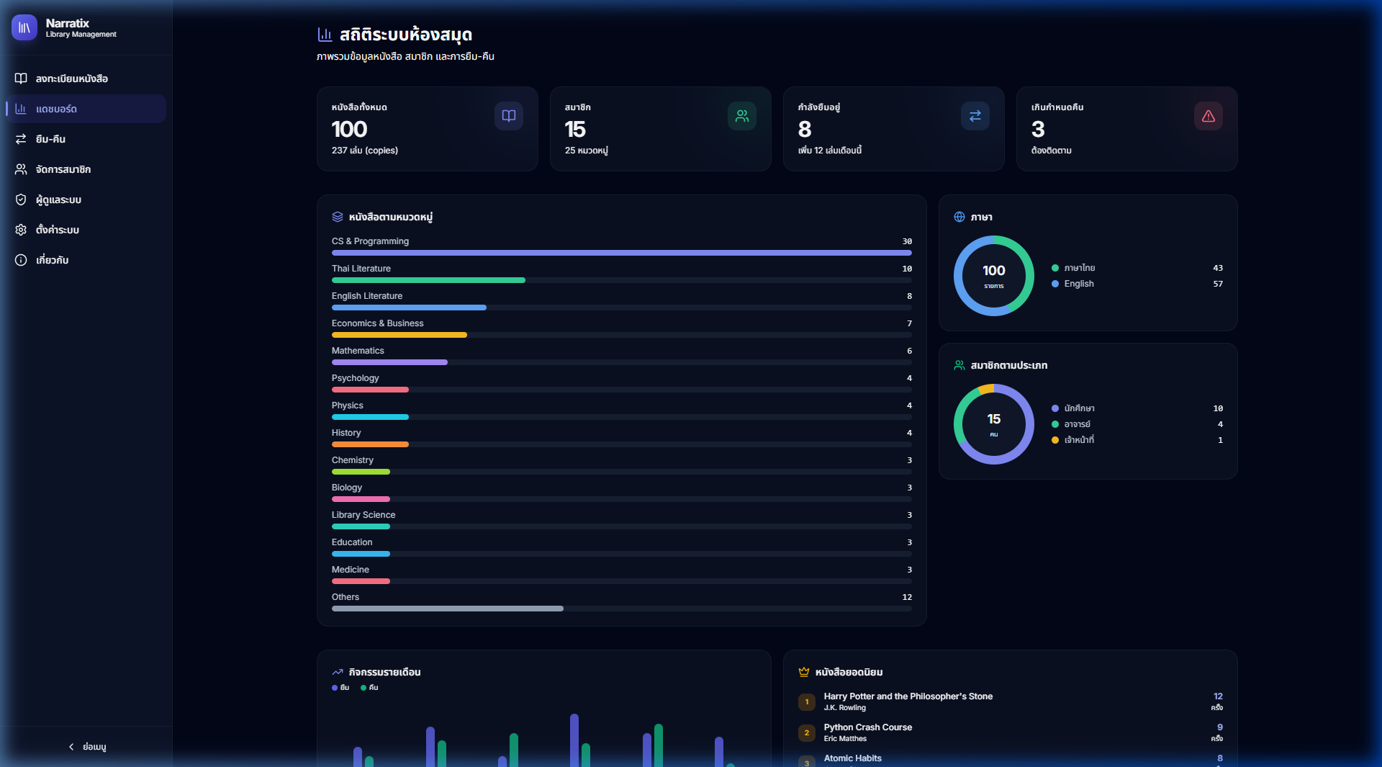
Task: Open the Python Crash Course entry
Action: [x=867, y=727]
